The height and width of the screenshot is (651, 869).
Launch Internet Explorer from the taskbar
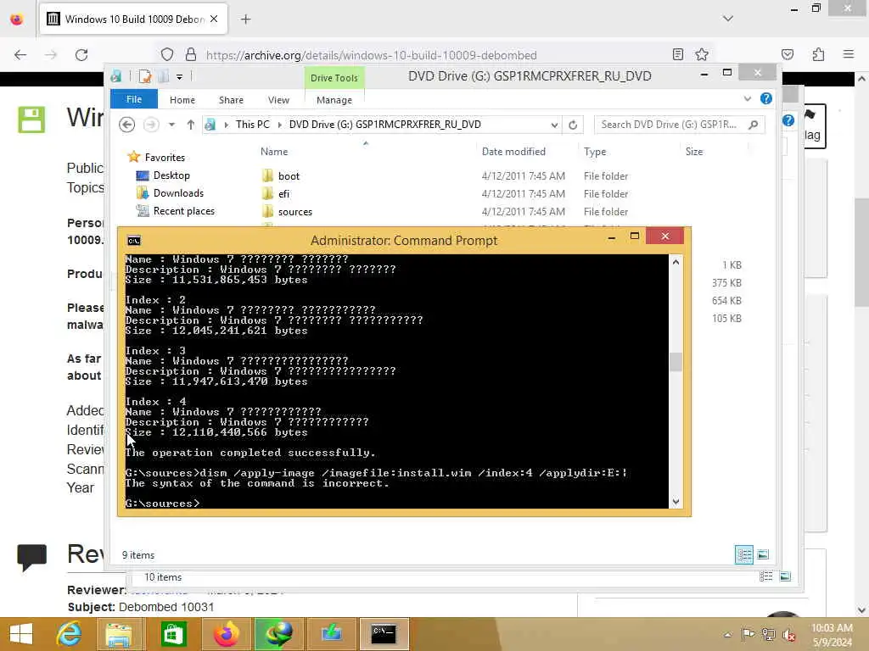coord(69,634)
